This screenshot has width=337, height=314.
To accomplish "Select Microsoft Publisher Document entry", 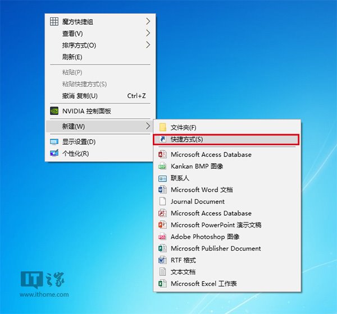I will [227, 248].
